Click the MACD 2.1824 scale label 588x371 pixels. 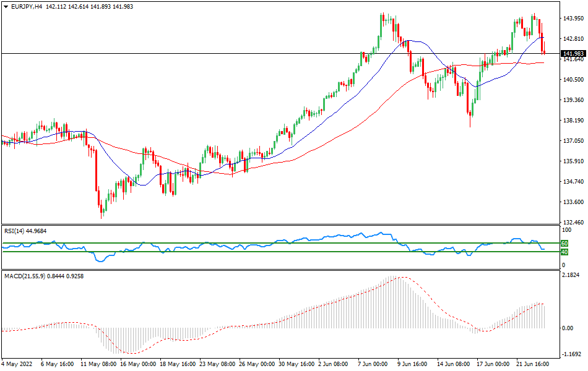coord(571,275)
